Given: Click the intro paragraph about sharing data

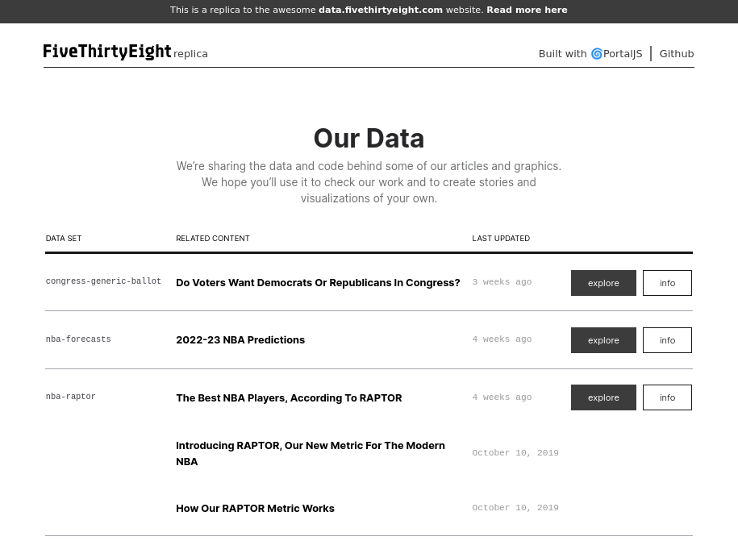Looking at the screenshot, I should point(369,182).
